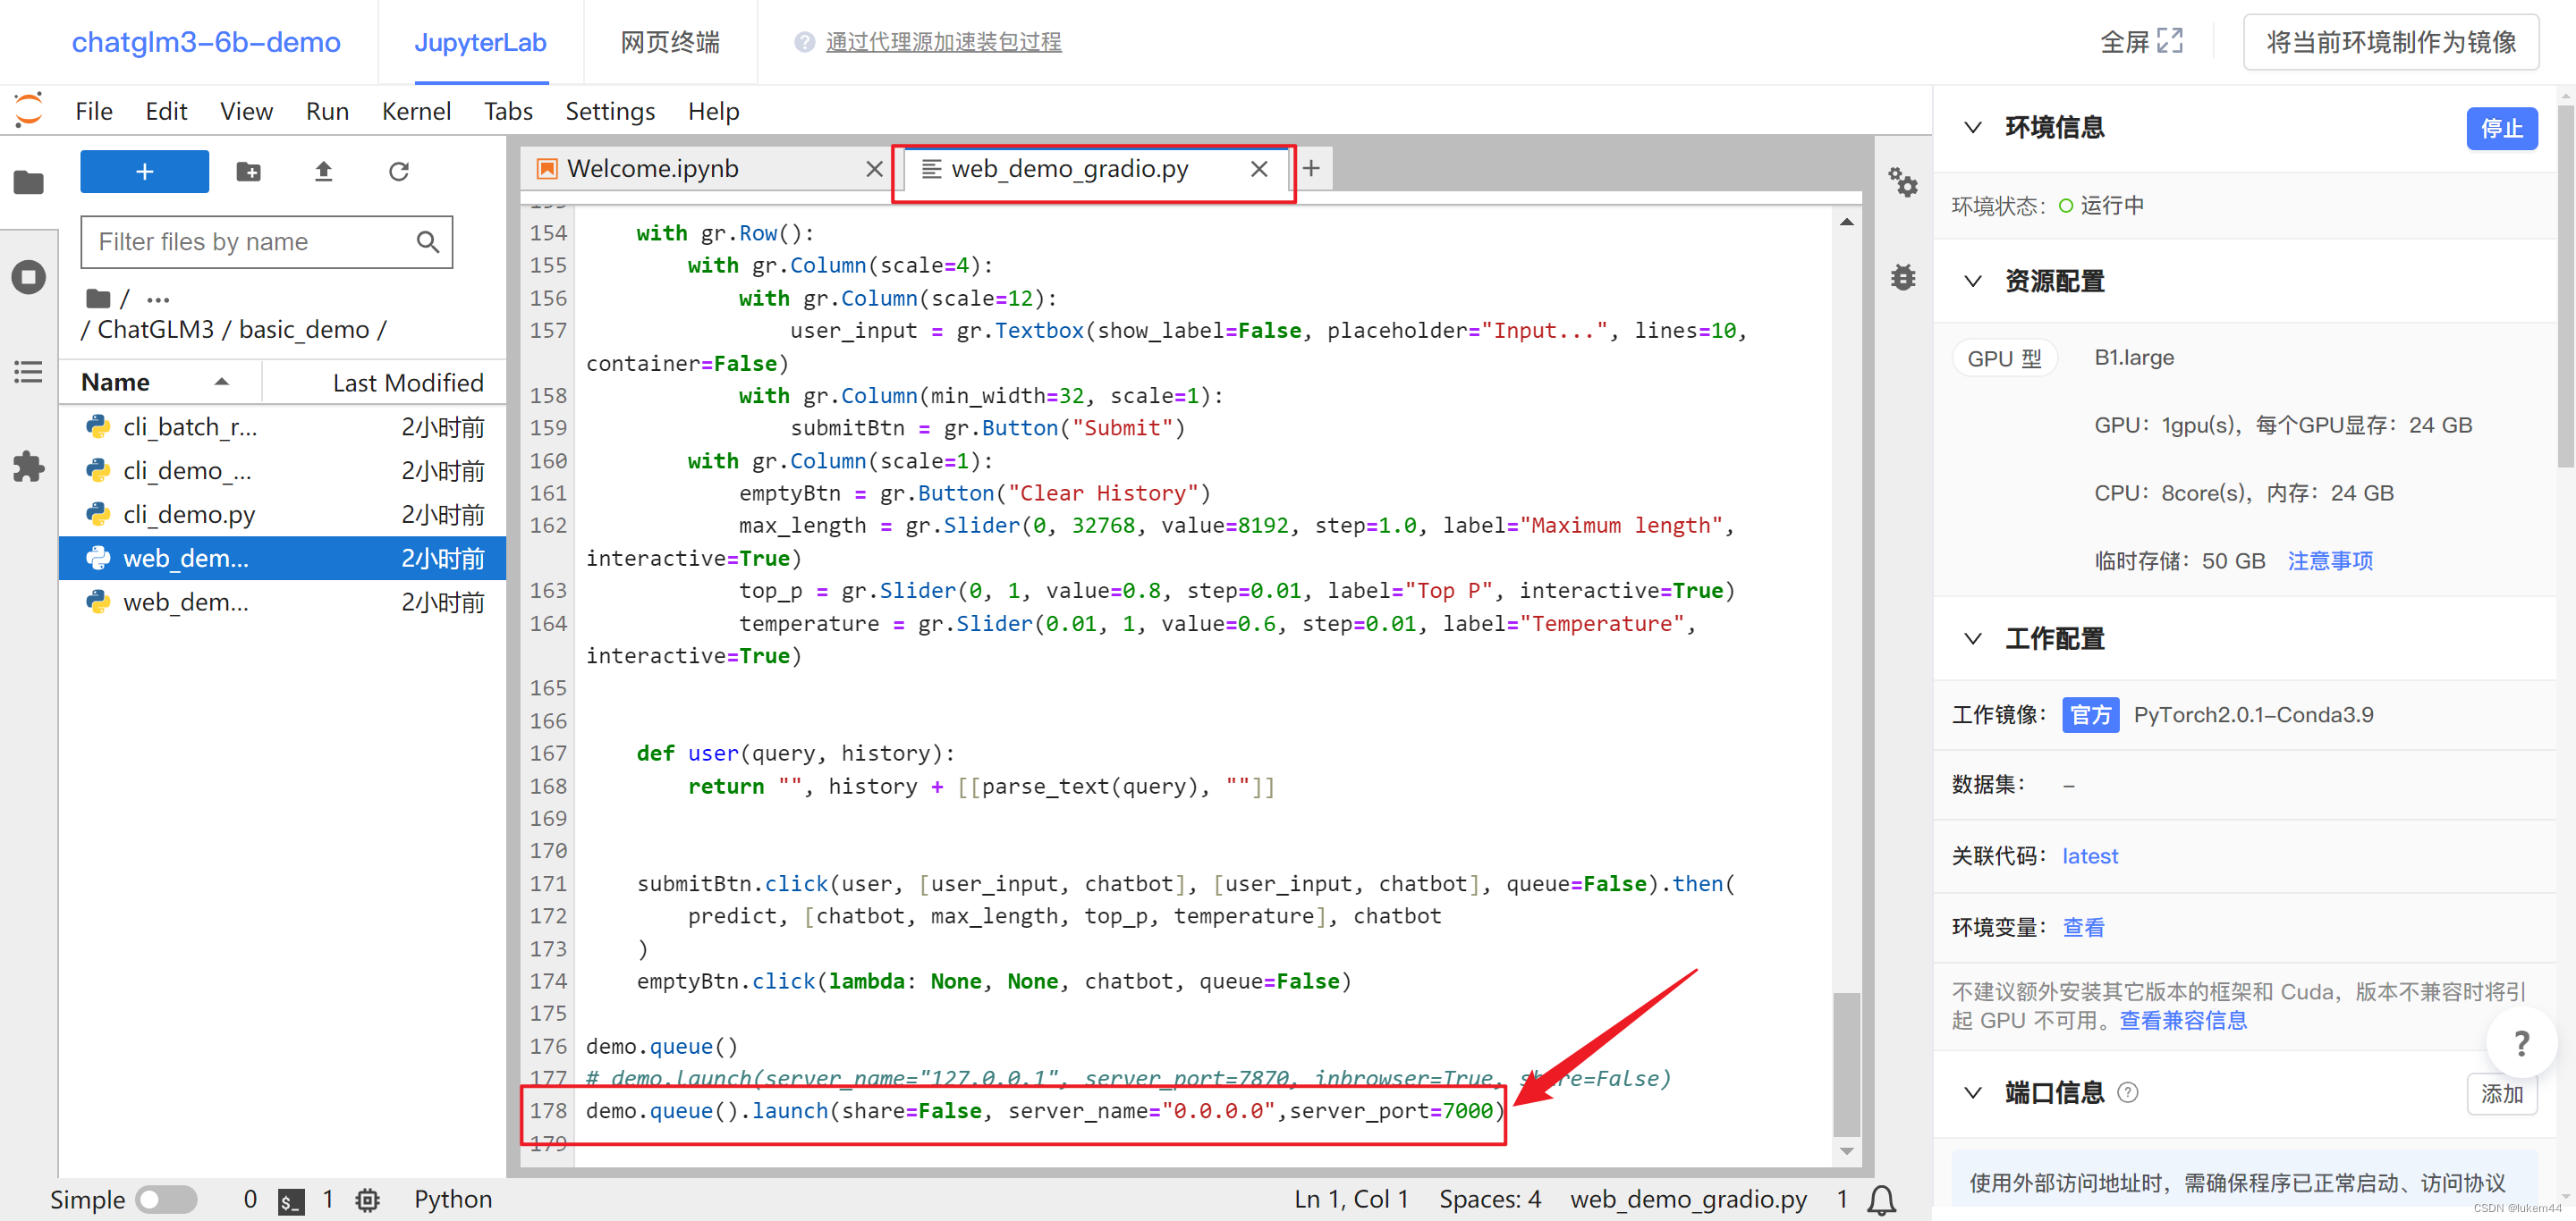Collapse the 工作配置 section

(x=1972, y=638)
